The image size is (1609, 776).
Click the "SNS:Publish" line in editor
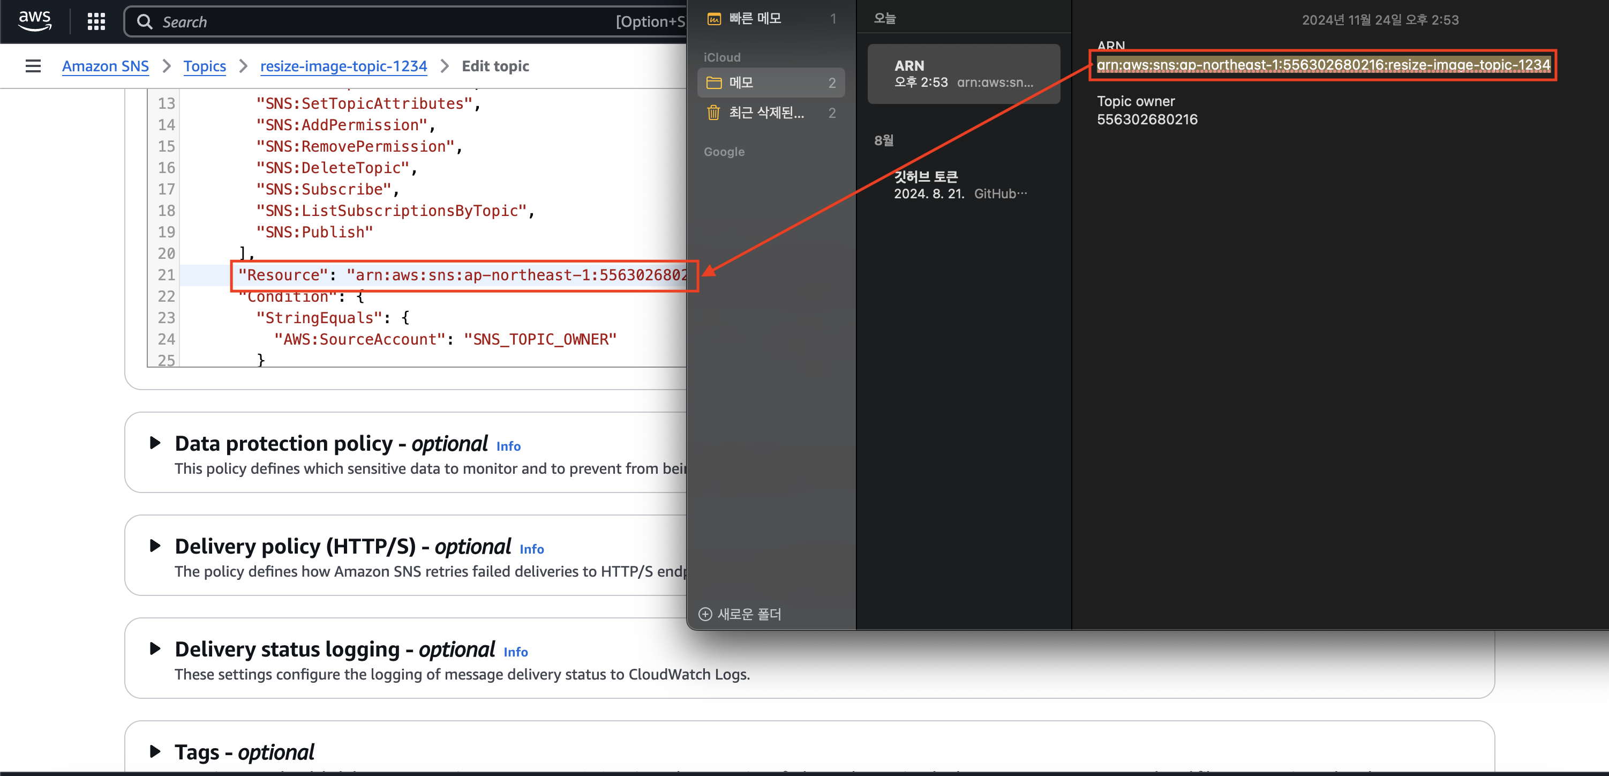pyautogui.click(x=315, y=233)
